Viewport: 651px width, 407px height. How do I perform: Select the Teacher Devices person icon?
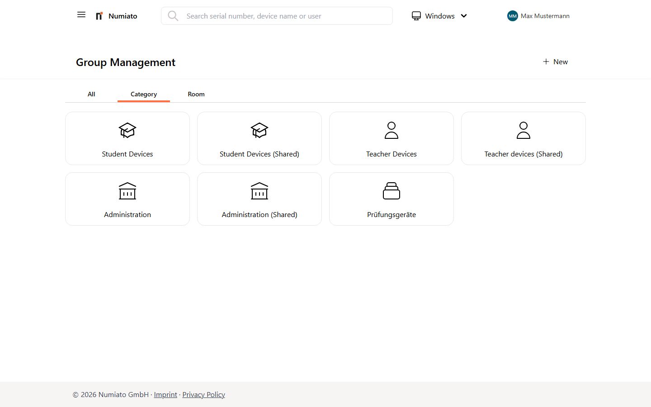click(x=391, y=131)
